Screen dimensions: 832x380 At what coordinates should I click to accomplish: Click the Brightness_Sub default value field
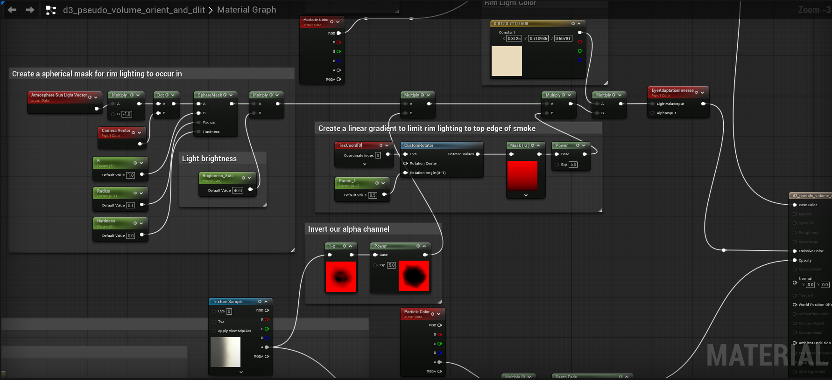click(238, 190)
